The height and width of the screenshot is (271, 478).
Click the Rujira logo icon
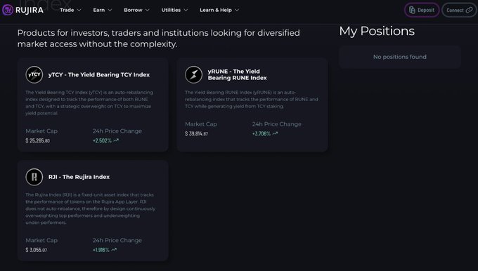(8, 10)
